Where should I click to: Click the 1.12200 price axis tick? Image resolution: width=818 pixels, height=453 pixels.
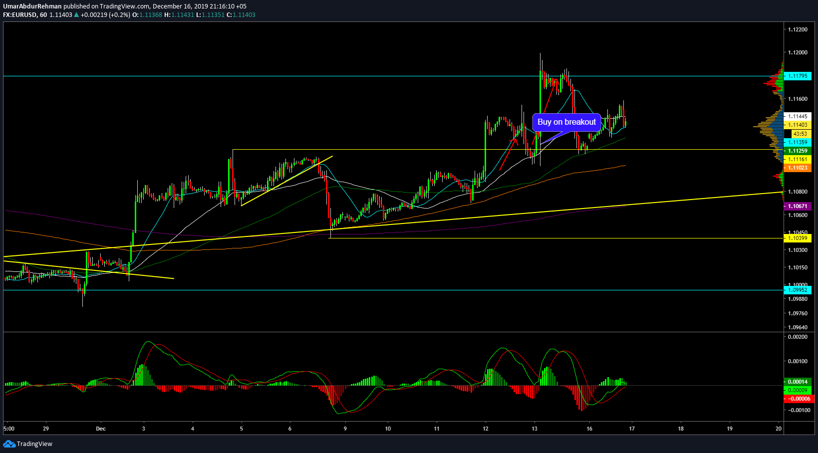point(798,29)
